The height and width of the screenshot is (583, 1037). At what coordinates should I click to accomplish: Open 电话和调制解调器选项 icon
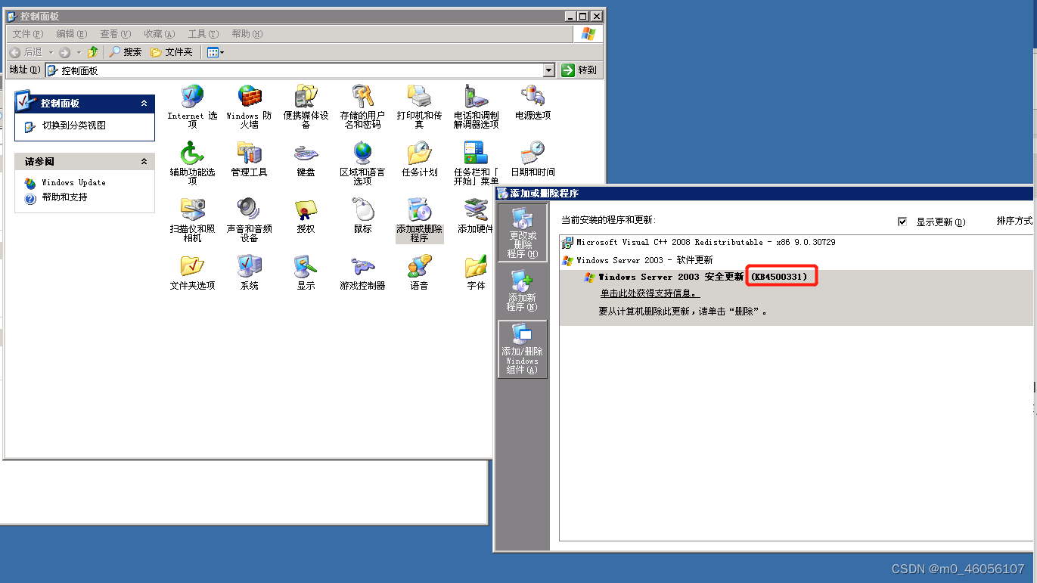pos(476,107)
